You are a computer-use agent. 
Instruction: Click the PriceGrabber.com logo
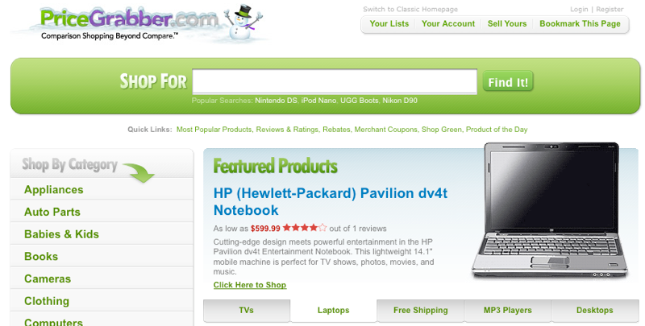[128, 23]
